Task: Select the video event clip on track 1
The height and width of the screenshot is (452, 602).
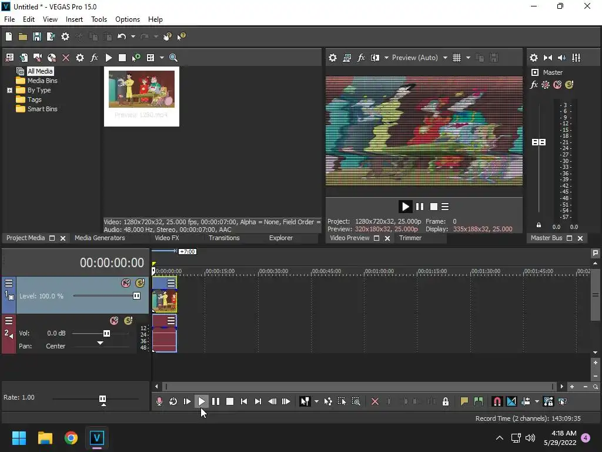Action: (165, 301)
